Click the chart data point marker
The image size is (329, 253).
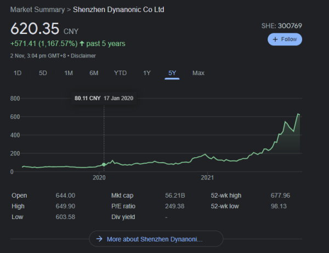(104, 164)
